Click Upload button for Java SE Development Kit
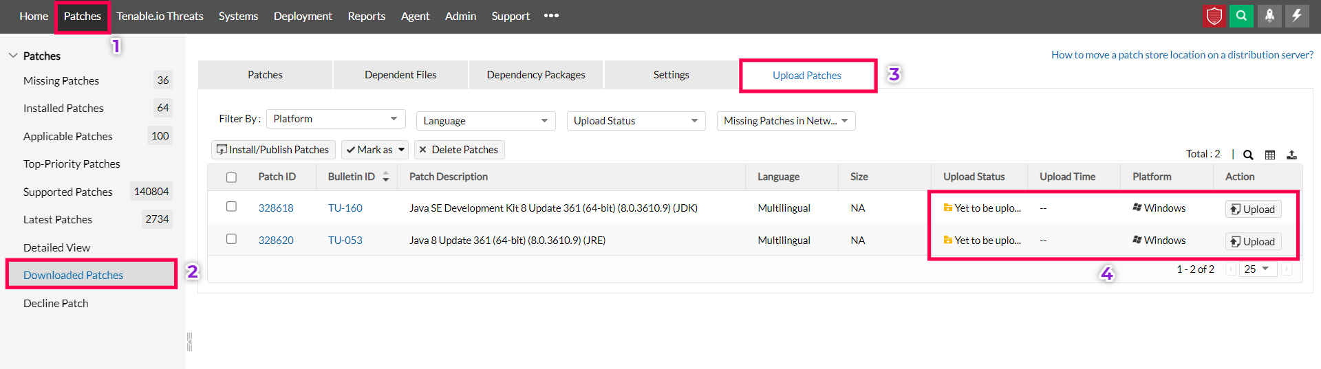 pyautogui.click(x=1253, y=209)
